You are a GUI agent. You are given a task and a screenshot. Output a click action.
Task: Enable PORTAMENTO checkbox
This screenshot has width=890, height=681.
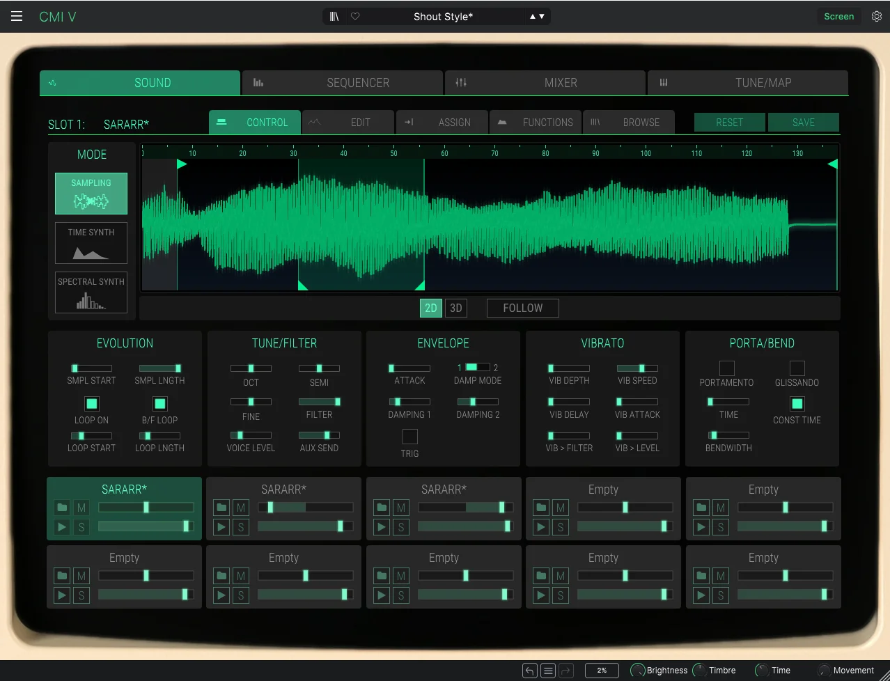click(x=726, y=368)
